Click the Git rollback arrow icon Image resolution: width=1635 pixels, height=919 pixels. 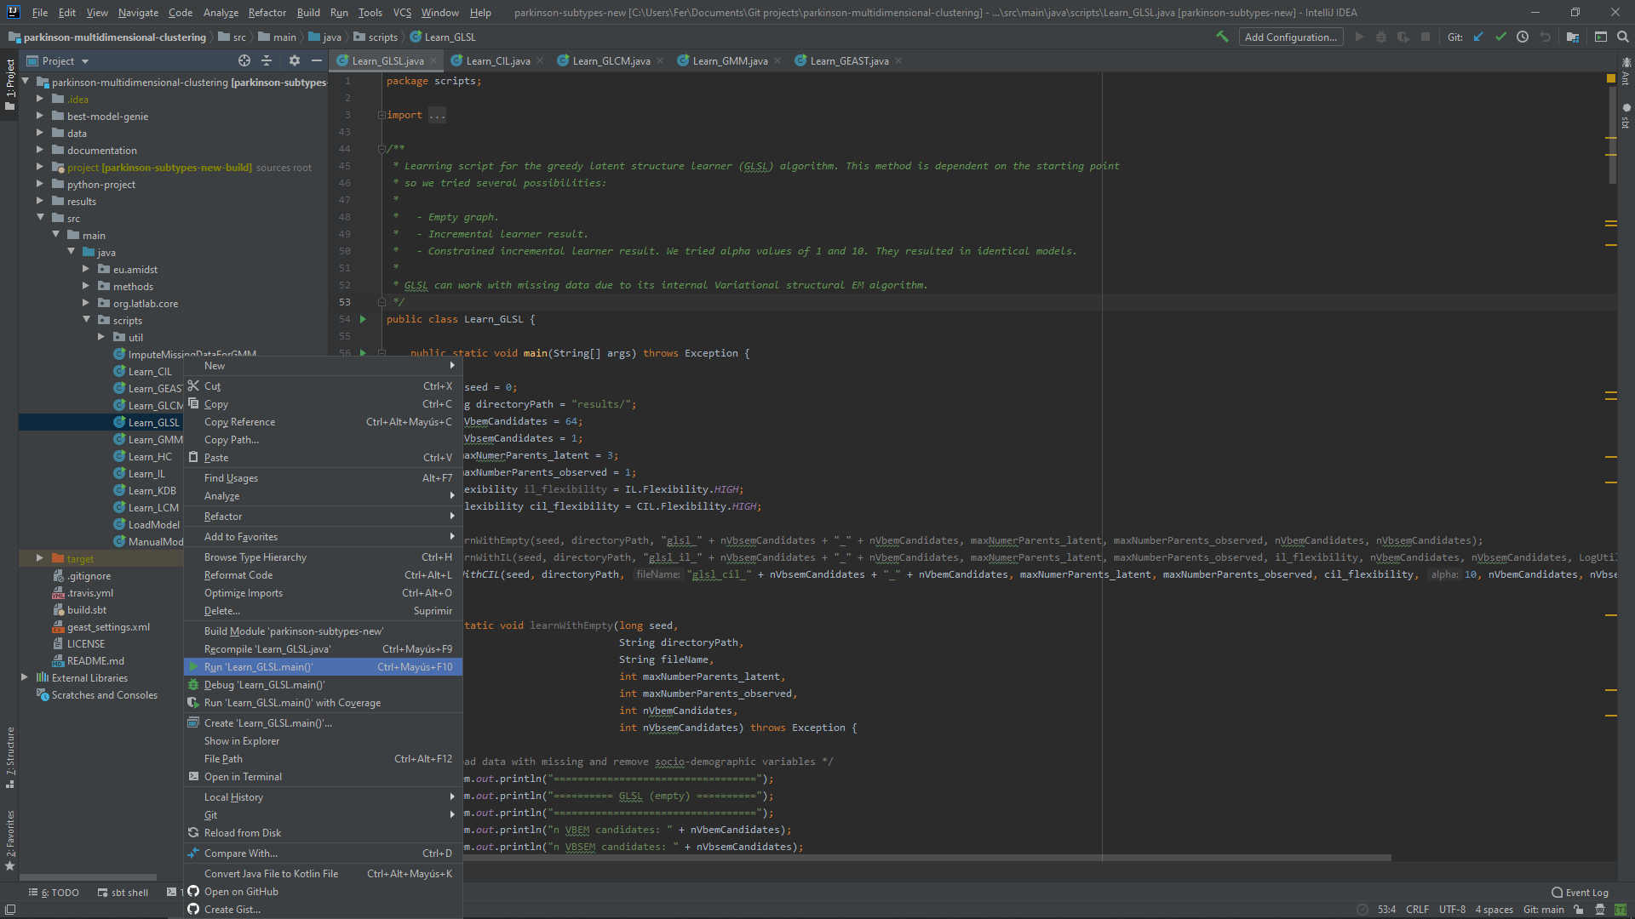point(1545,37)
